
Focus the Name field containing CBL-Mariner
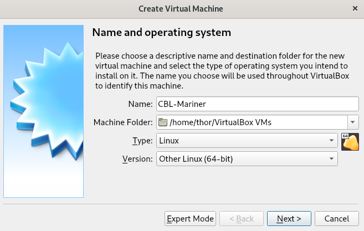pos(258,104)
